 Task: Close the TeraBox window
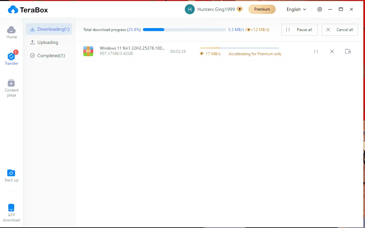[351, 9]
